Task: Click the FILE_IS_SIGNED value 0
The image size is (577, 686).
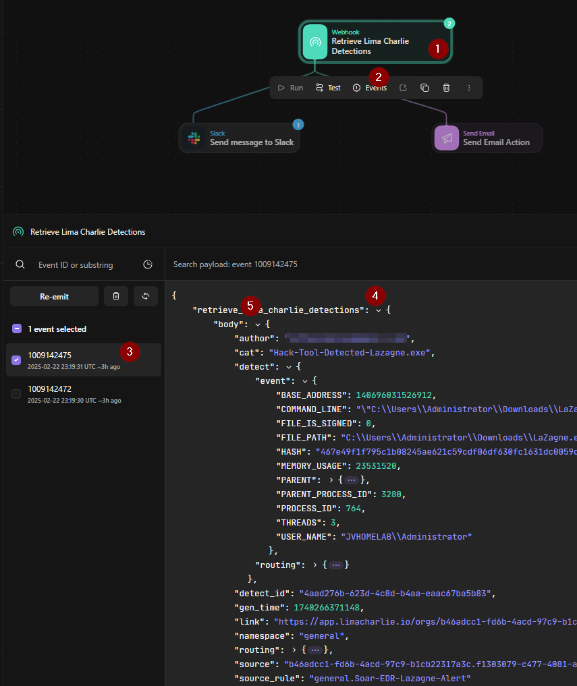Action: pyautogui.click(x=368, y=424)
